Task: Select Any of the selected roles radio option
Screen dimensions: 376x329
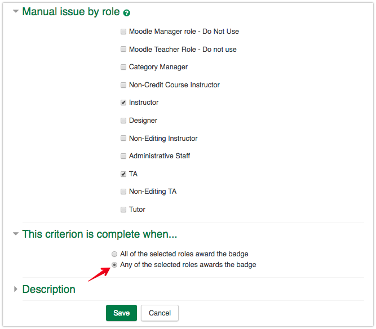Action: pos(115,265)
